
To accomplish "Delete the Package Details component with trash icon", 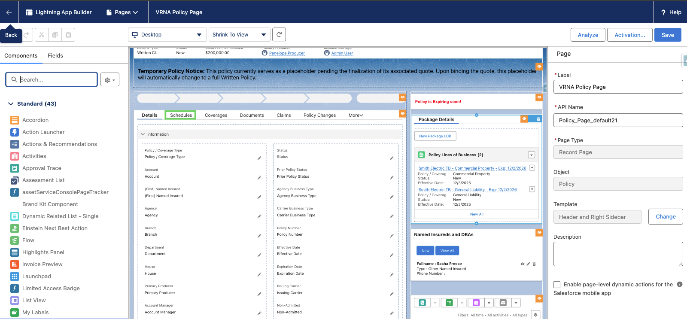I will pos(538,119).
